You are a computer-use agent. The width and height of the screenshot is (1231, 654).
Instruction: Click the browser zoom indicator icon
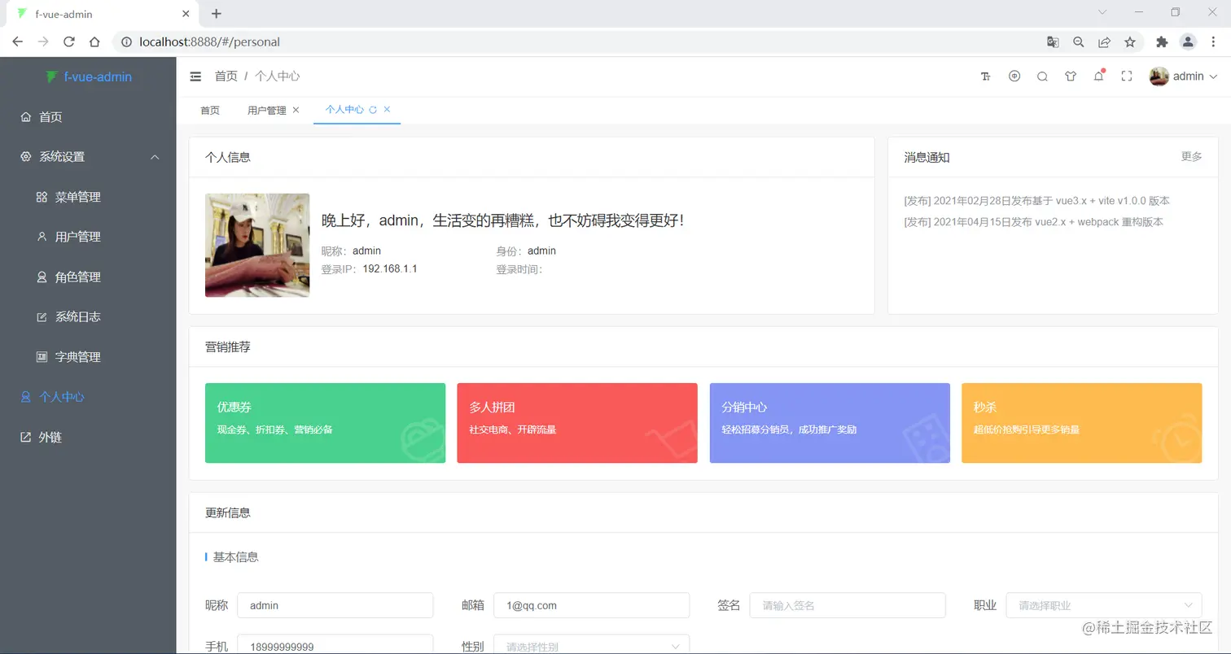[x=1079, y=41]
